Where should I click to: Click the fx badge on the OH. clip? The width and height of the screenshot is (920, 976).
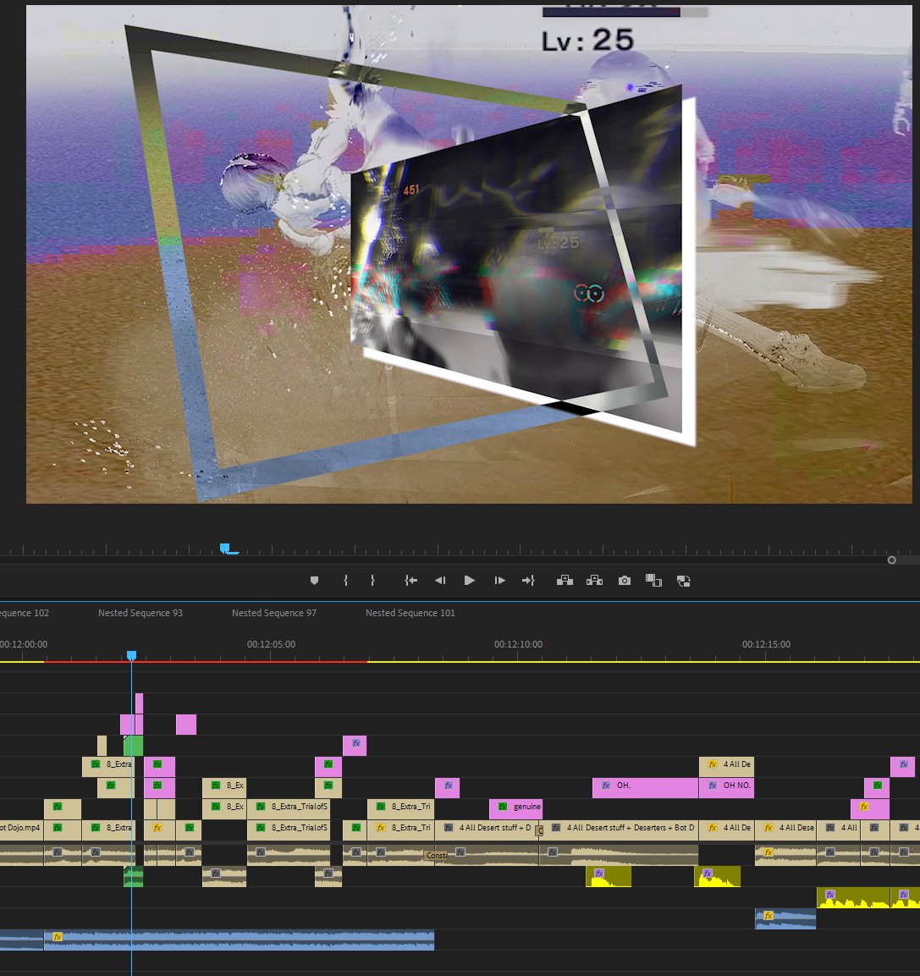[x=606, y=786]
